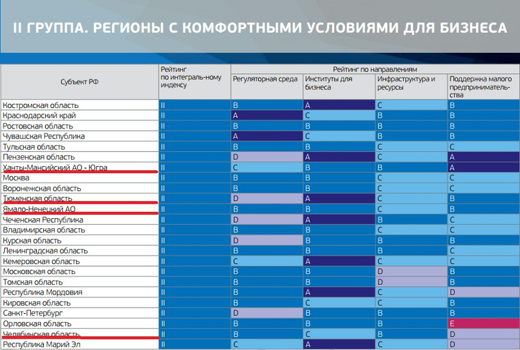Click the title II ГРУППА. РЕГИОНЫ С КОМФОРТНЫМИ УСЛОВИЯМИ
The image size is (520, 350).
(x=260, y=27)
